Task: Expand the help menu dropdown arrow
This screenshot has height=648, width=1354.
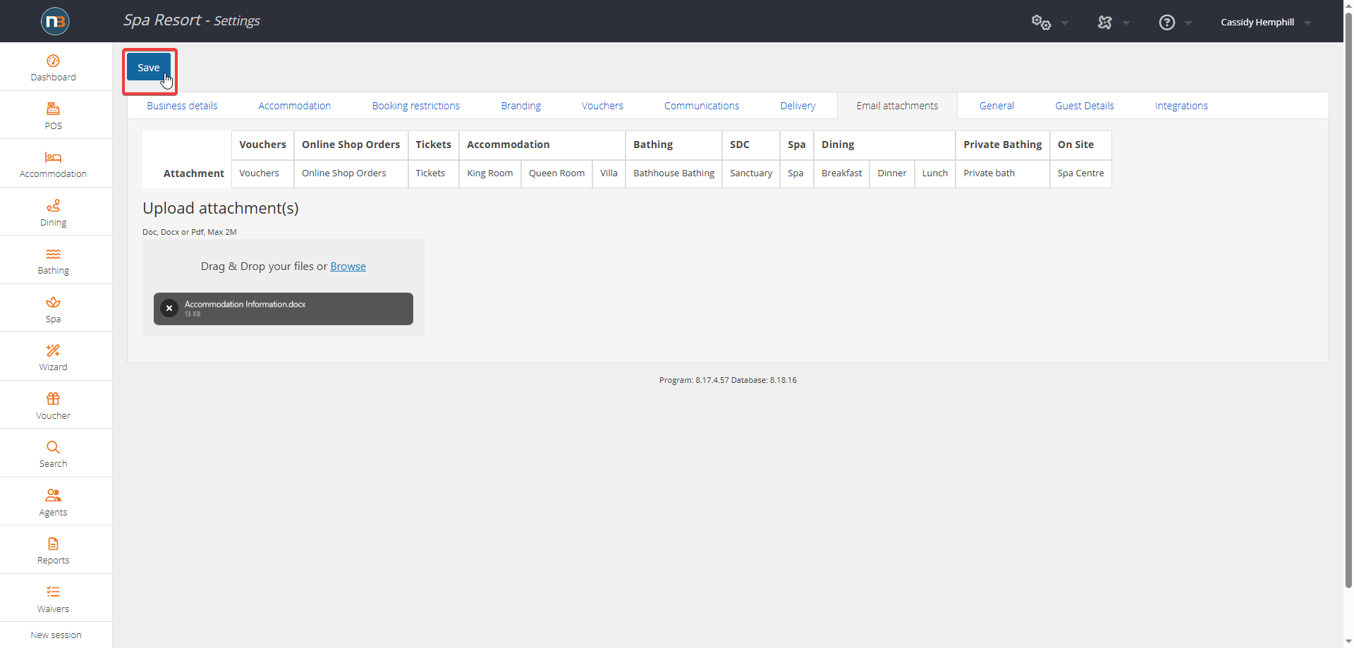Action: click(x=1188, y=23)
